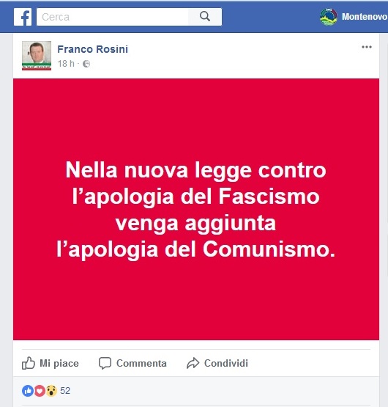This screenshot has width=388, height=407.
Task: Open the three-dot post options menu
Action: [x=367, y=47]
